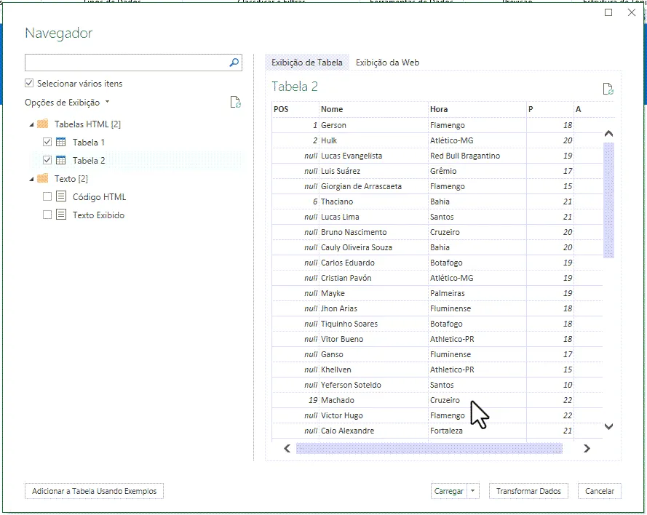Click the Tabela 2 preview title
This screenshot has height=515, width=647.
point(295,86)
